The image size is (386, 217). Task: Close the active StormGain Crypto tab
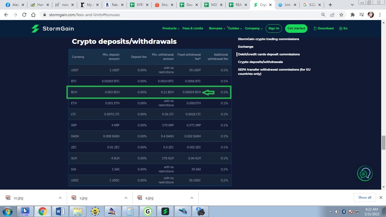tap(271, 5)
